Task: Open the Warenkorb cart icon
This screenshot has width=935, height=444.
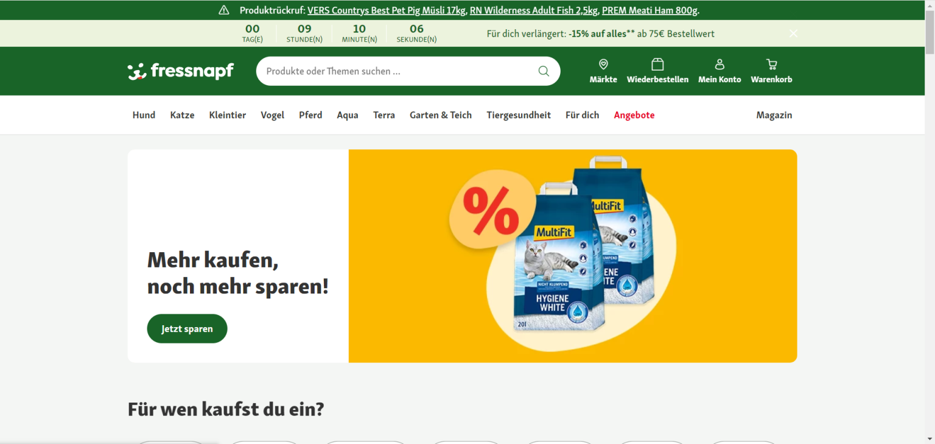Action: (771, 65)
